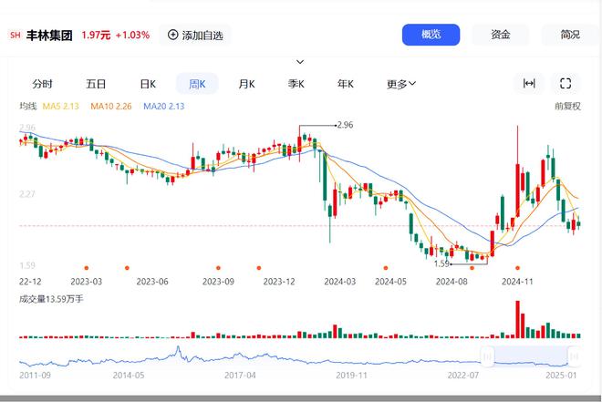Select the 分时 chart period

pyautogui.click(x=42, y=84)
